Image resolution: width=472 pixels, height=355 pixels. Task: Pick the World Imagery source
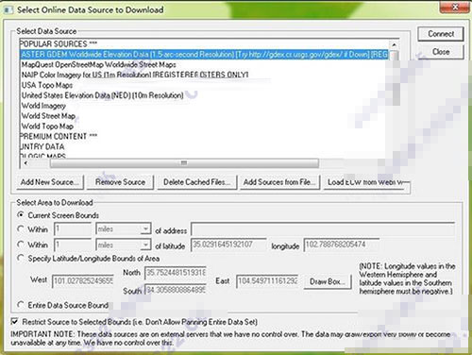pos(43,106)
